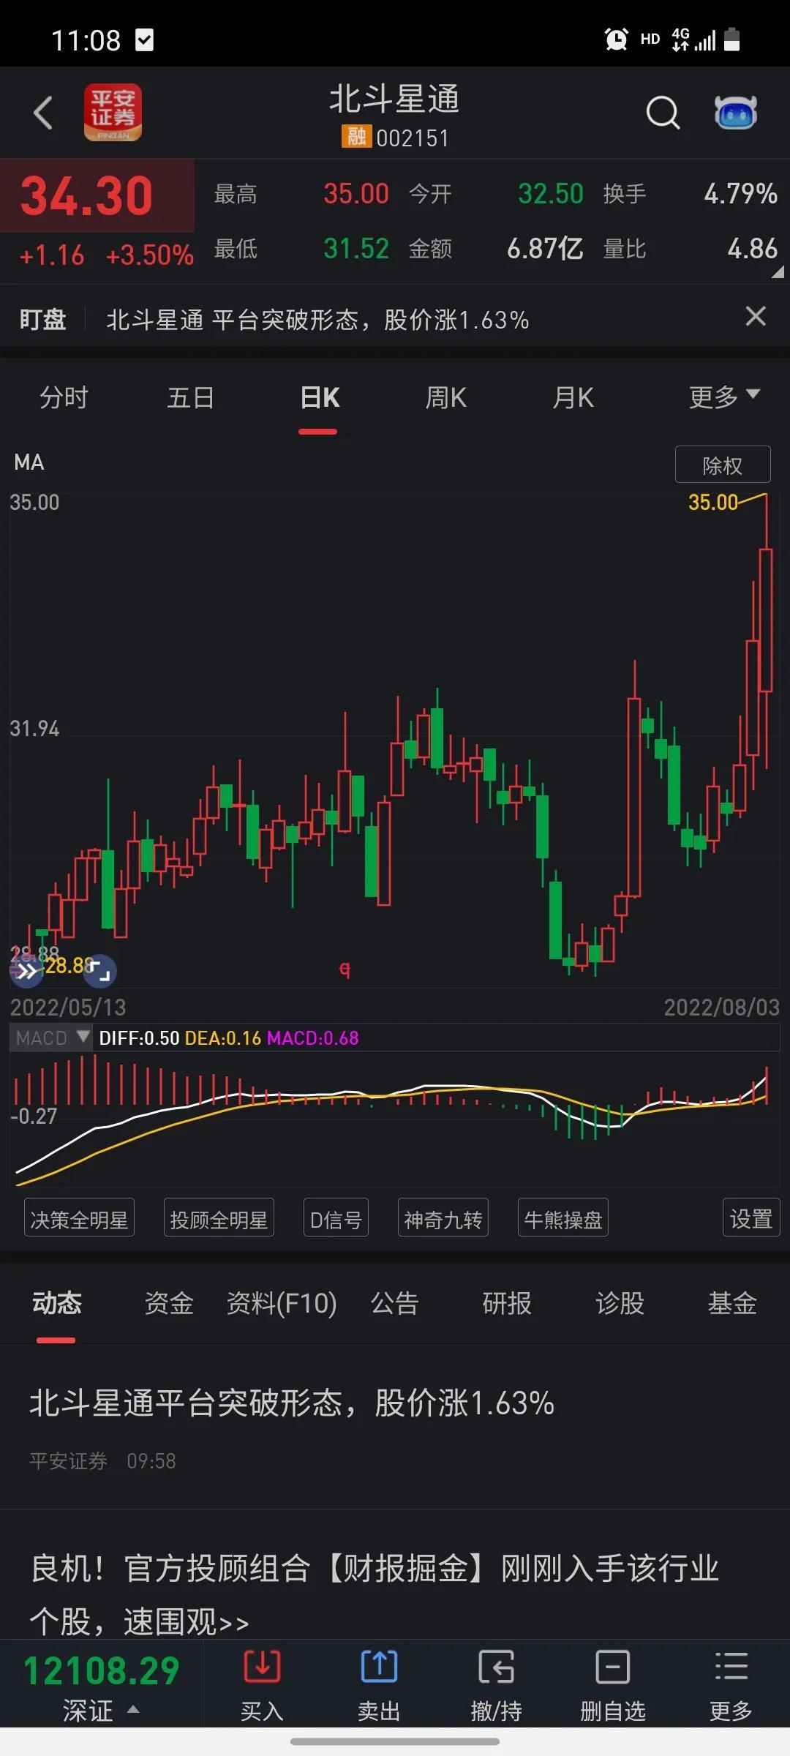Switch to the 资料(F10) tab
This screenshot has width=790, height=1756.
point(282,1303)
